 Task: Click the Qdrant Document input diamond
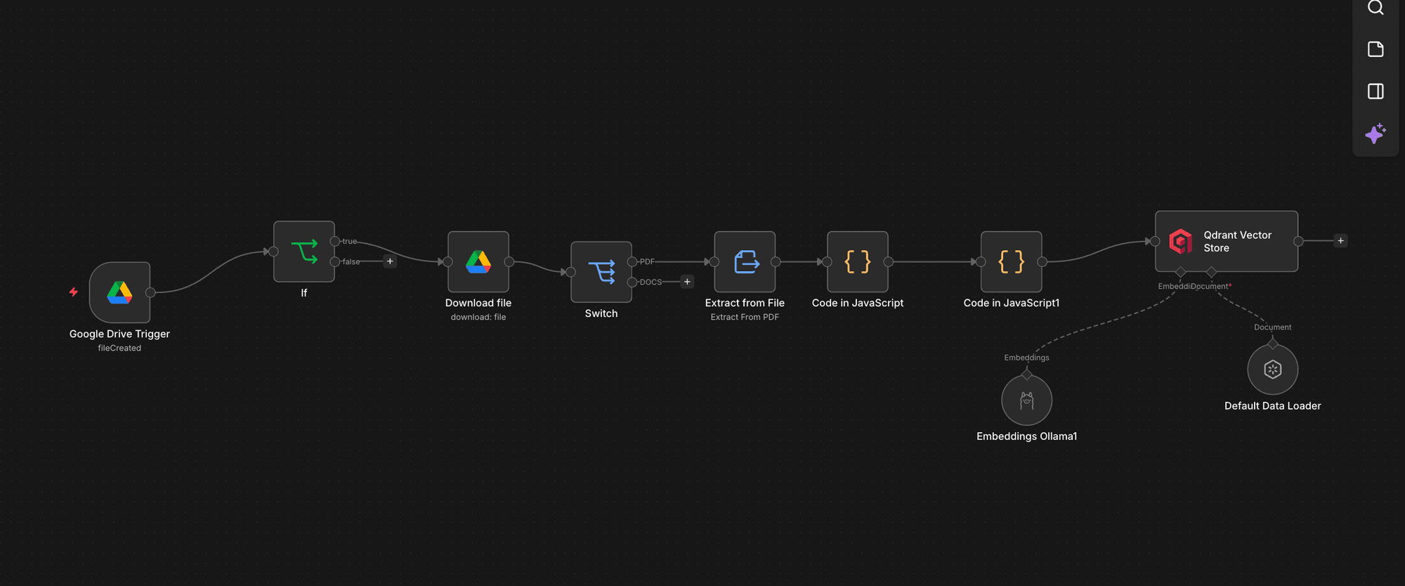[1211, 272]
